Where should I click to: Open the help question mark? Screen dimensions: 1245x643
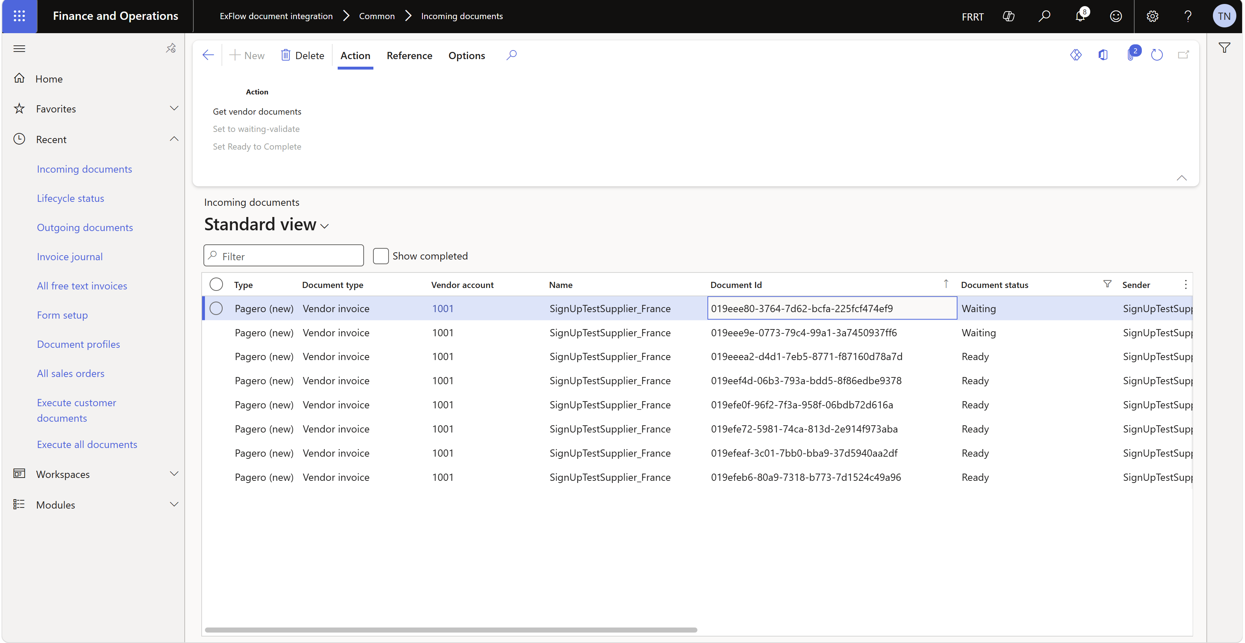1188,17
